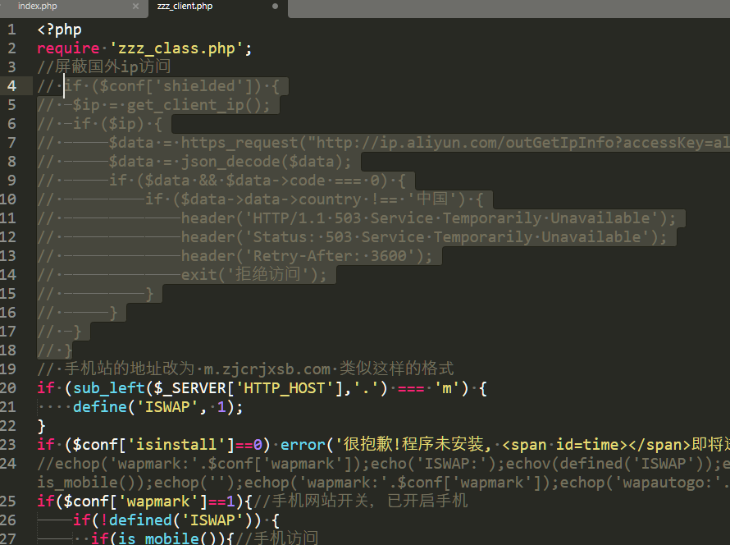Select the zzz_client.php tab
Viewport: 730px width, 545px height.
(x=185, y=7)
